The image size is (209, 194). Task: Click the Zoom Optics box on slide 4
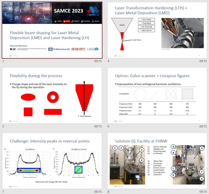146,20
